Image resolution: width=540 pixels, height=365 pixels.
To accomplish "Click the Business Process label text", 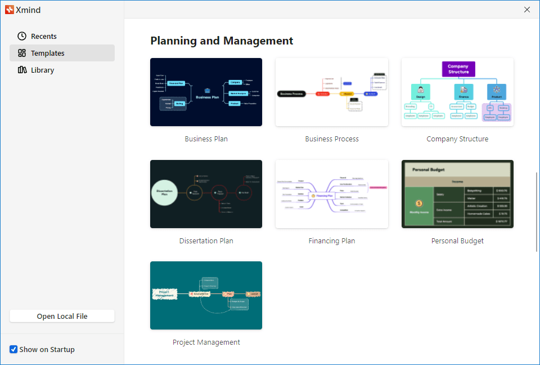I will click(x=332, y=139).
